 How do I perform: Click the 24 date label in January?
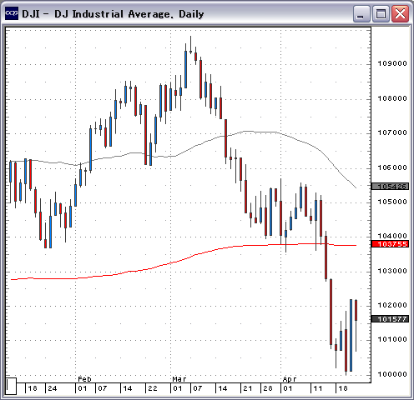[53, 388]
